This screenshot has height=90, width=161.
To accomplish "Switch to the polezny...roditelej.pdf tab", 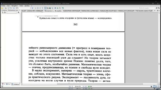I will [35, 11].
